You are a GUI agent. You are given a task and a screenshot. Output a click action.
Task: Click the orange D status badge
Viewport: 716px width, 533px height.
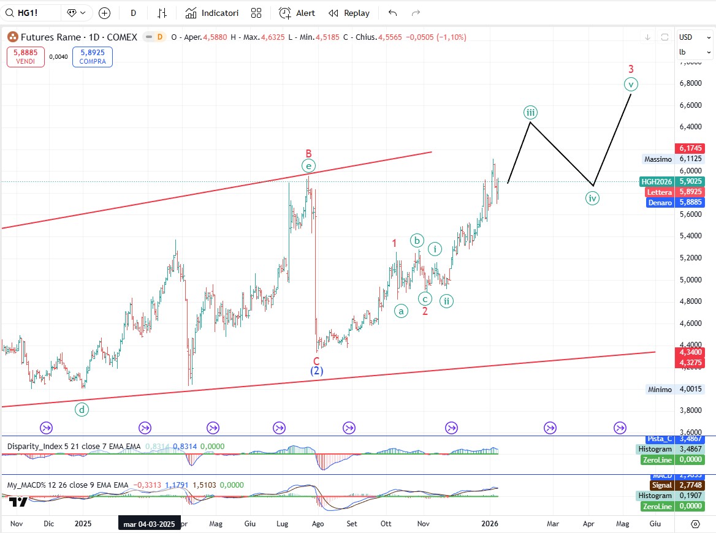(160, 37)
